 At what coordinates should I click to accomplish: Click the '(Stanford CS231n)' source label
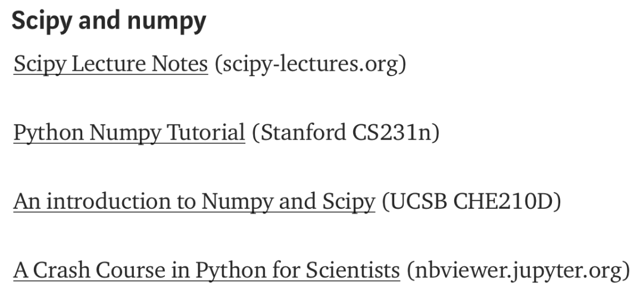point(345,133)
